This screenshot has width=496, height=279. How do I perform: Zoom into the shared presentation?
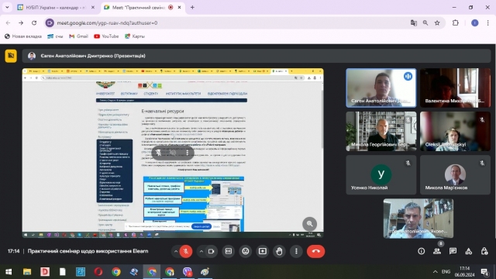(x=310, y=224)
